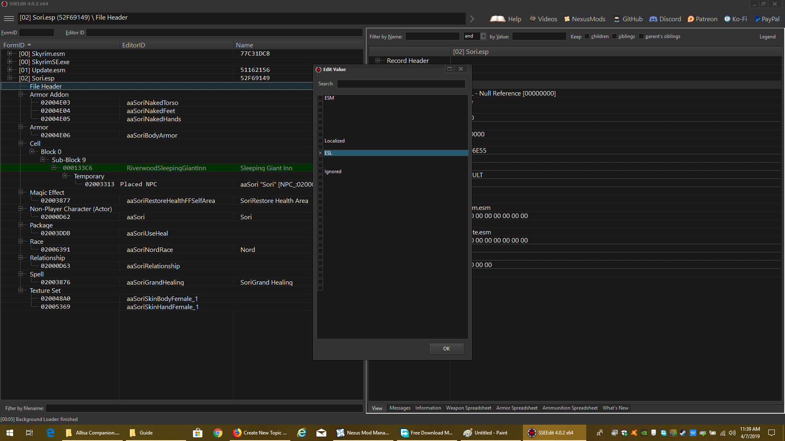Viewport: 785px width, 441px height.
Task: Expand the [00] Skyrim.esm tree node
Action: 9,53
